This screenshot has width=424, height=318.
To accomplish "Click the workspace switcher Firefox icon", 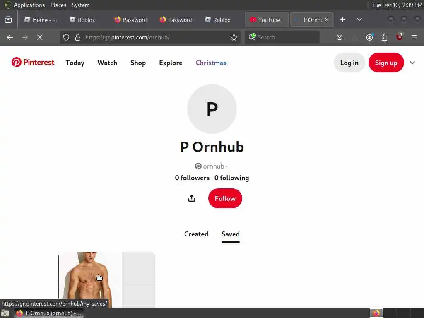I will click(x=376, y=313).
